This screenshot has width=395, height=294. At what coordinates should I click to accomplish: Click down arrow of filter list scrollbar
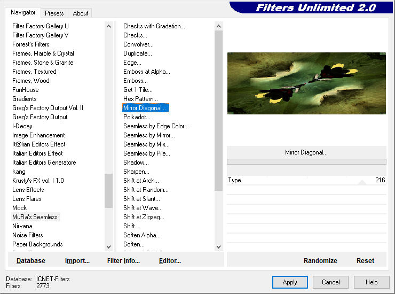tap(218, 247)
